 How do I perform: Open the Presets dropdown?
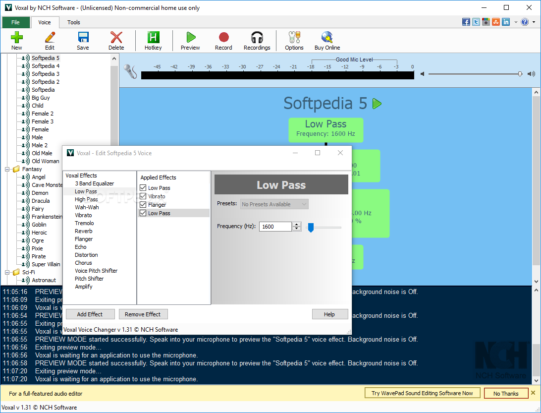(274, 204)
